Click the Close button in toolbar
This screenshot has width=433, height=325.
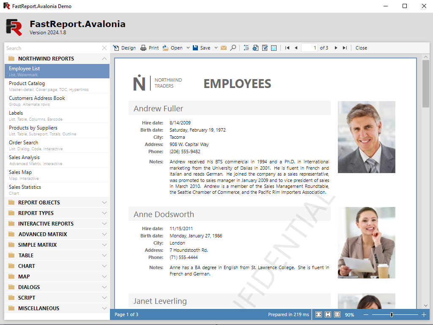(361, 48)
